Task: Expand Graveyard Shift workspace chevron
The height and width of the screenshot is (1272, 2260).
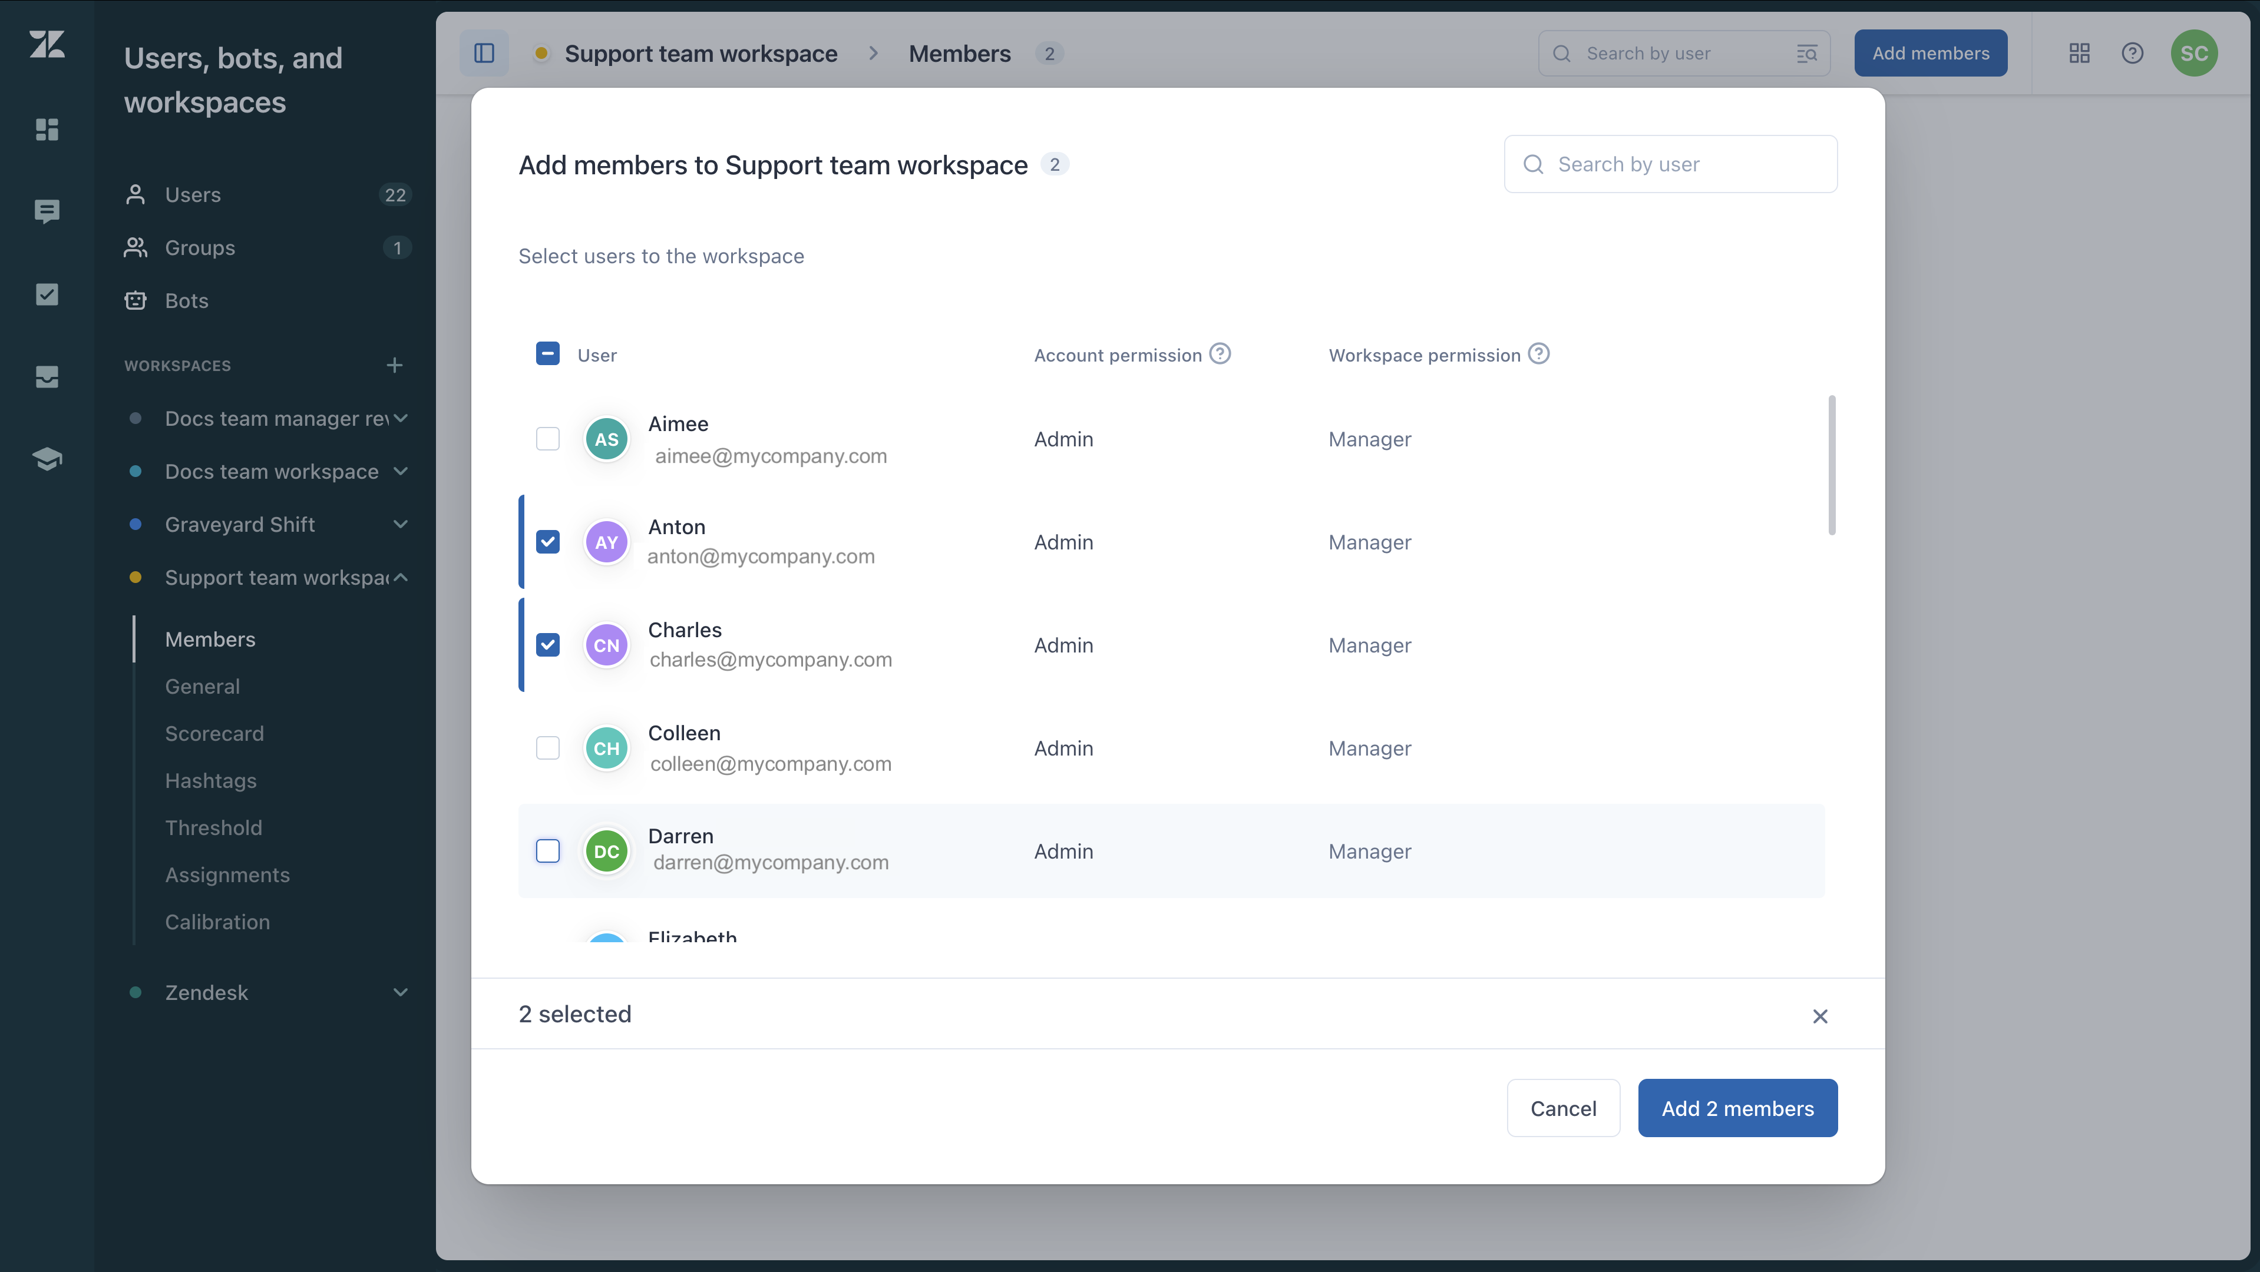Action: [401, 524]
